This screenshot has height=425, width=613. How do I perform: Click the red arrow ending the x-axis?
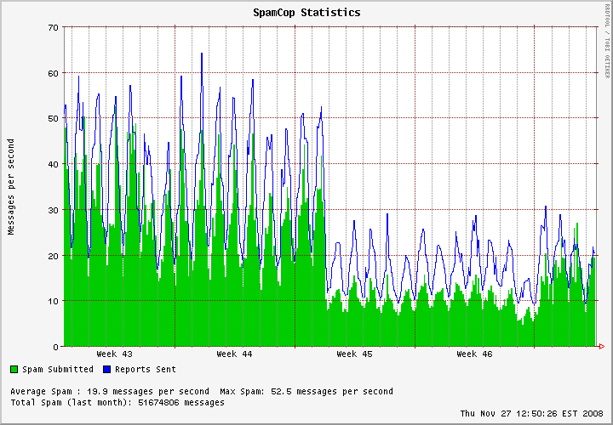point(601,347)
